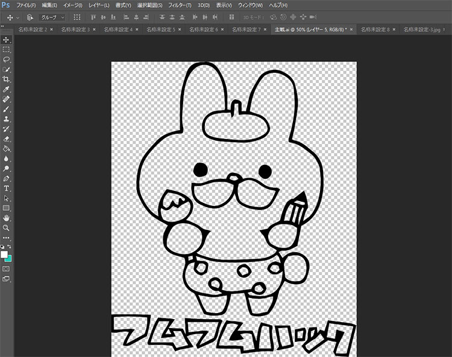The image size is (452, 357).
Task: Open the 表示(V) menu
Action: [224, 5]
